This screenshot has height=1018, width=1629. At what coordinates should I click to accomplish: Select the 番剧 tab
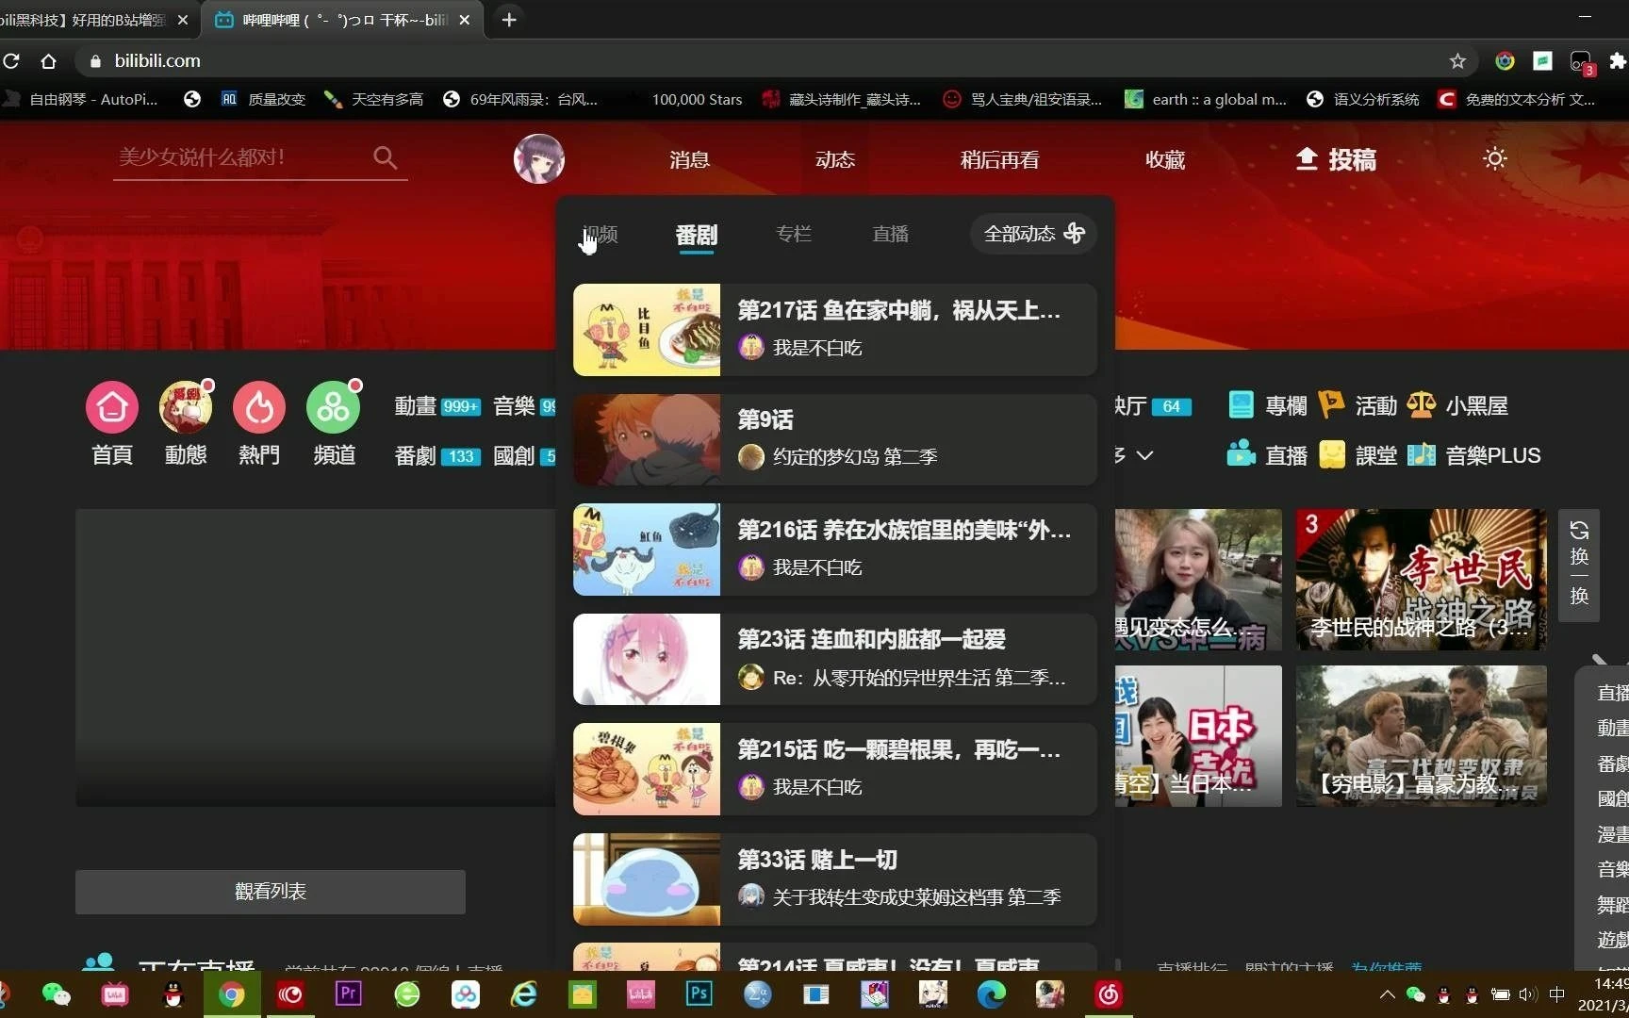coord(697,235)
